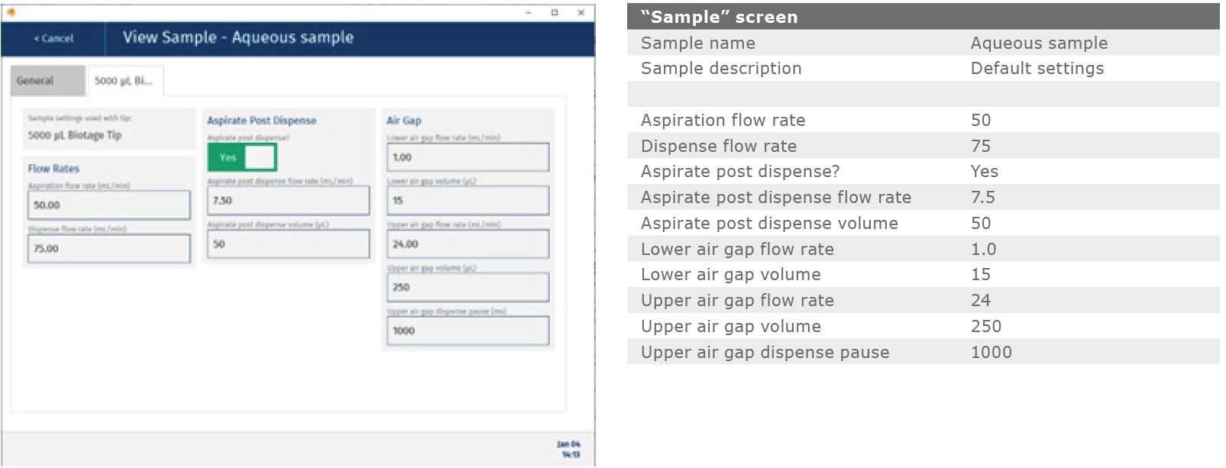
Task: Click the Lower air gap flow rate field
Action: pos(467,157)
